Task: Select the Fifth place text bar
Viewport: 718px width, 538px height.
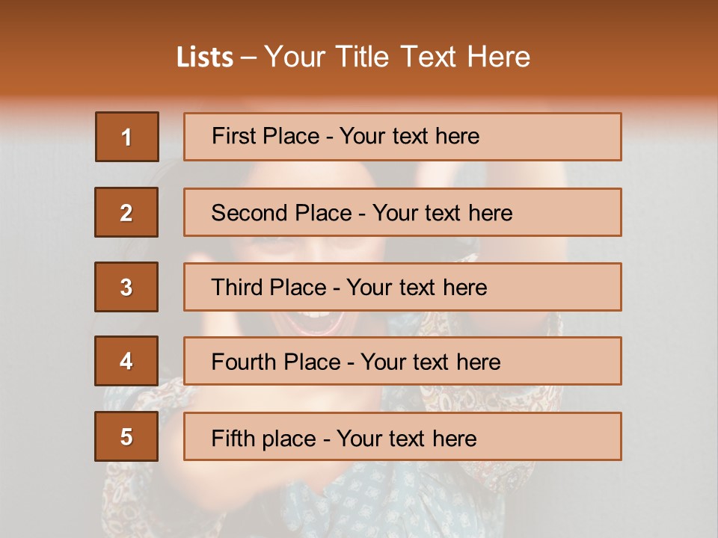Action: click(402, 436)
